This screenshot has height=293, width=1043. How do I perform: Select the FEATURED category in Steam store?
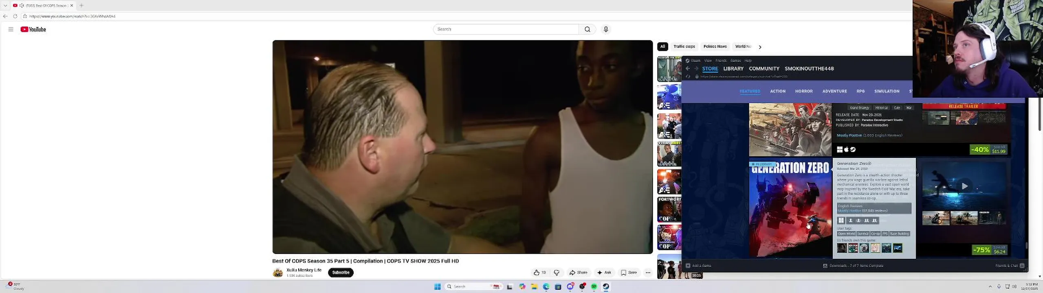click(750, 91)
